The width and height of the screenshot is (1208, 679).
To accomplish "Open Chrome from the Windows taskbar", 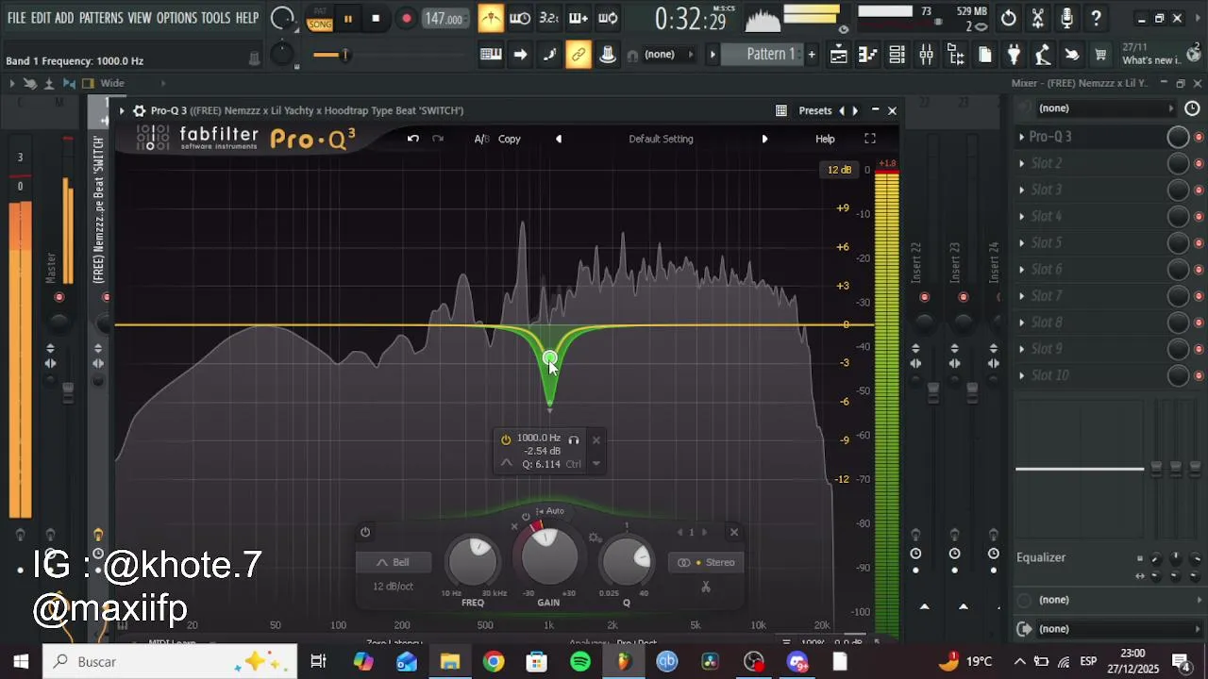I will click(494, 661).
